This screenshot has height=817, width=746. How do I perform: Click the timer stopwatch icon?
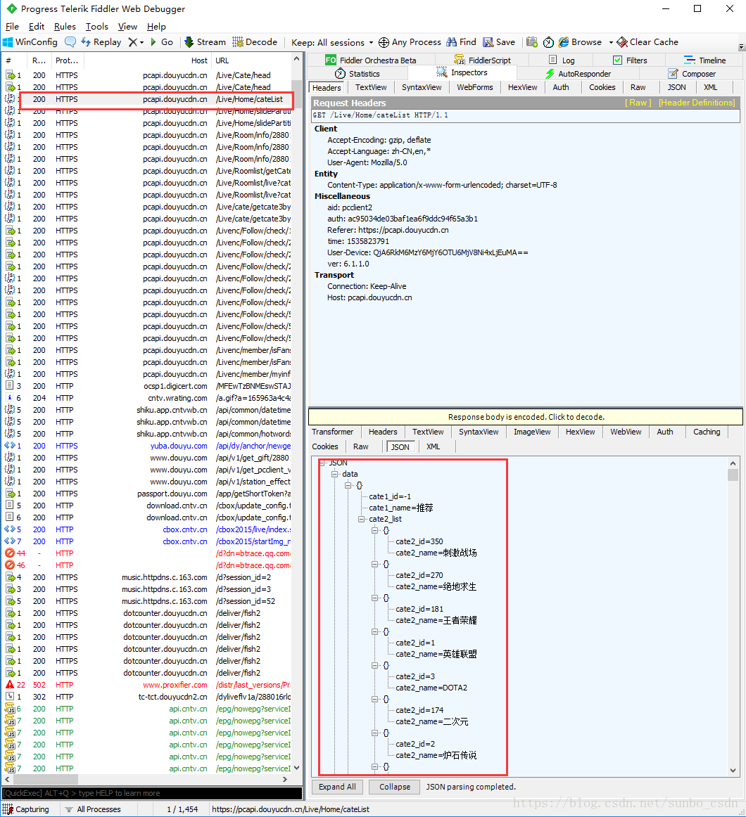coord(548,42)
